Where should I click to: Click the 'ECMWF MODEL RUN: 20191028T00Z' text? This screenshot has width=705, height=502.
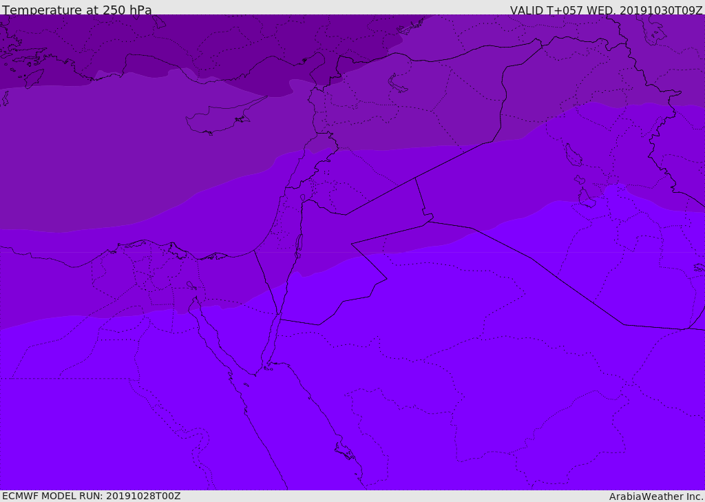pos(92,496)
